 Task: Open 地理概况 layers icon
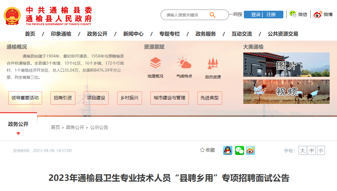pos(156,63)
